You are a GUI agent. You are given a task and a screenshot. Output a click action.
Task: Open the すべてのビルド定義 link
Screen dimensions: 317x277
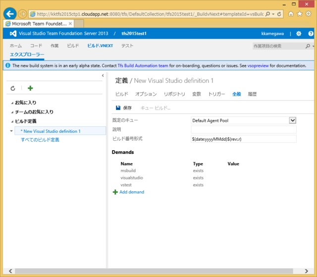click(x=40, y=140)
